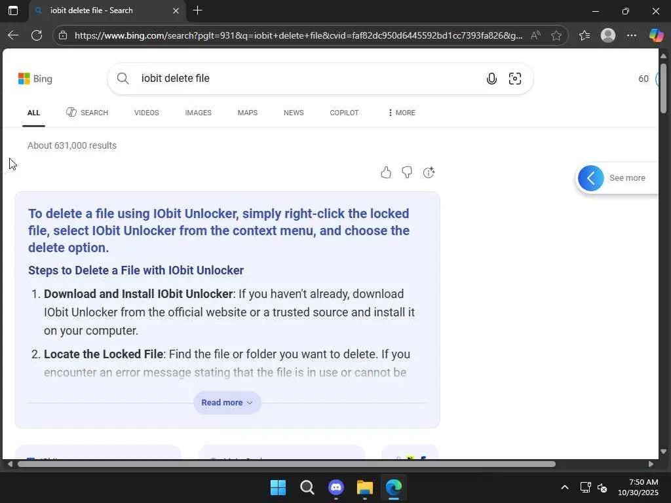View site information lock icon
The height and width of the screenshot is (503, 671).
coord(63,35)
